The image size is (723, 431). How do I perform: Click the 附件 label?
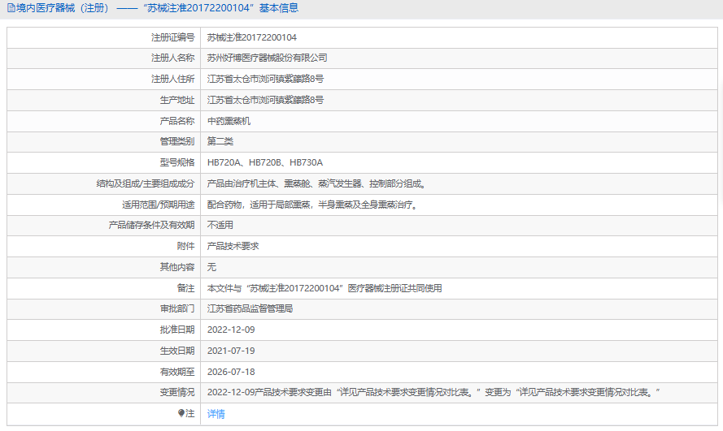coord(185,246)
